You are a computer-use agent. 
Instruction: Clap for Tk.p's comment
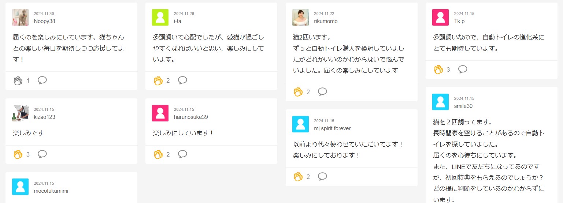[x=438, y=69]
